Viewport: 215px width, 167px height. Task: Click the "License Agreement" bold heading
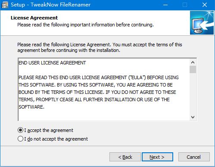click(34, 18)
